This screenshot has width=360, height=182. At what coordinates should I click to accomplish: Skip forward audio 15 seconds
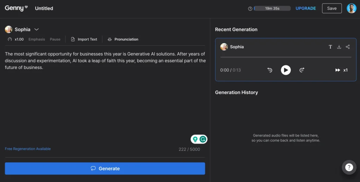click(x=302, y=70)
